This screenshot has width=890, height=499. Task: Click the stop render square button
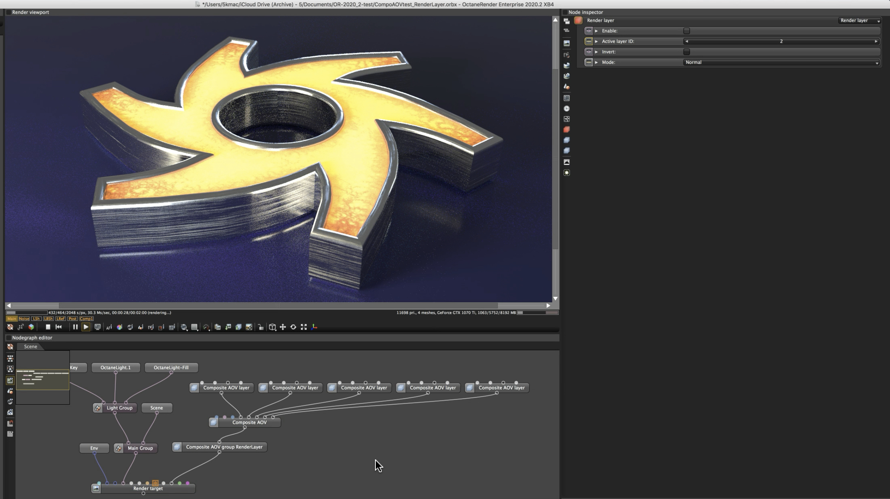coord(48,327)
